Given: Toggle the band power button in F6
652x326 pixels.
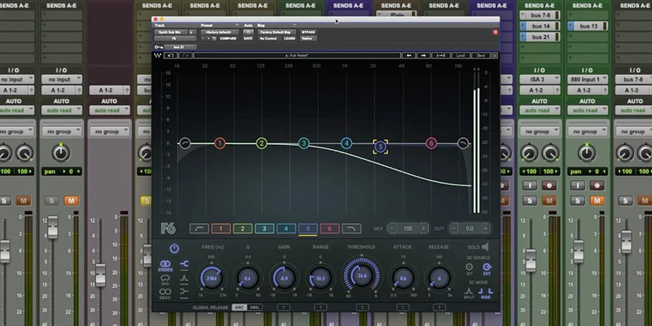Looking at the screenshot, I should point(174,248).
